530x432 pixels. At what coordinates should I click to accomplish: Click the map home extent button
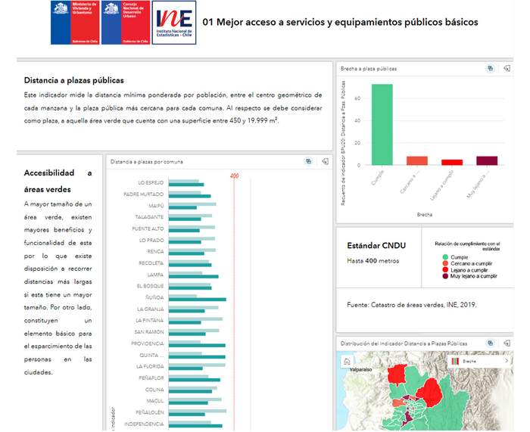coord(347,362)
